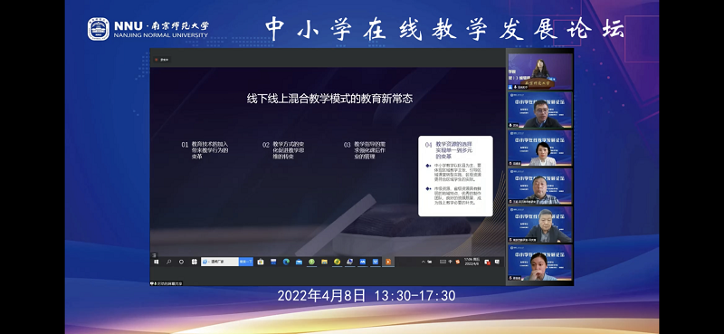This screenshot has width=724, height=334.
Task: Open Microsoft Edge browser on taskbar
Action: tap(286, 262)
